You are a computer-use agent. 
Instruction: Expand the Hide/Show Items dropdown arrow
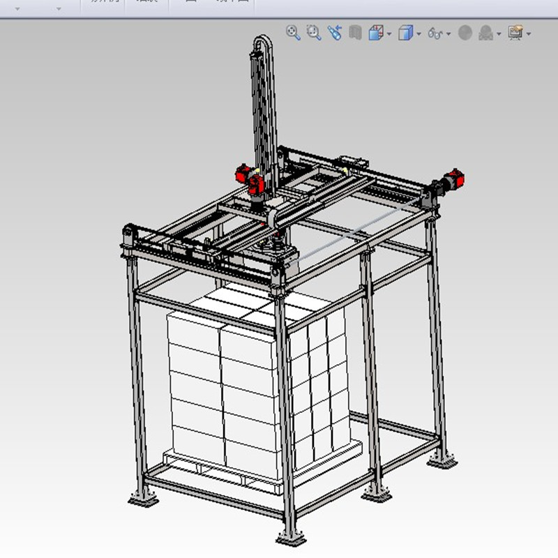448,34
